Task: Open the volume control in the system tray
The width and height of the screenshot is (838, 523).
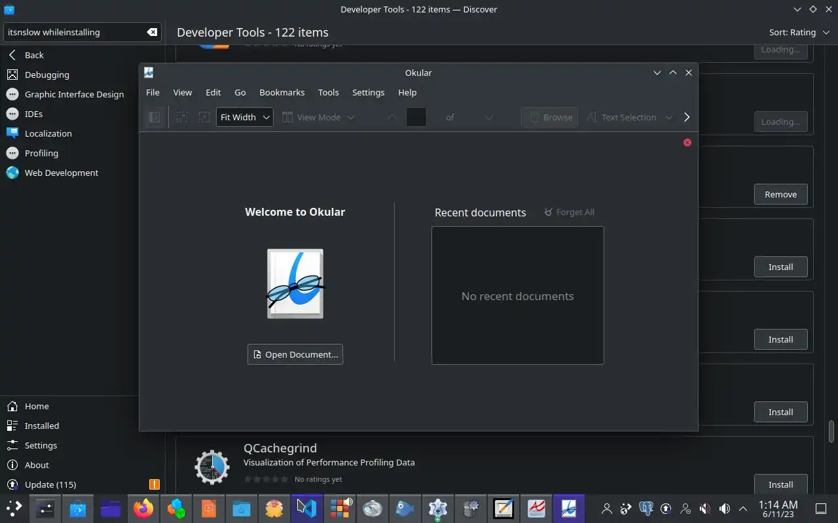Action: (x=725, y=508)
